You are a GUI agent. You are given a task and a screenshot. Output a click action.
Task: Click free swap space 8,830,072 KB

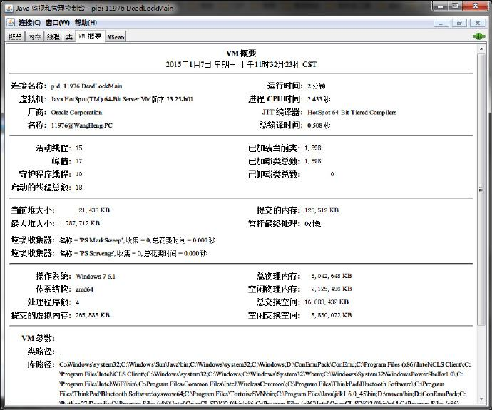click(x=332, y=315)
